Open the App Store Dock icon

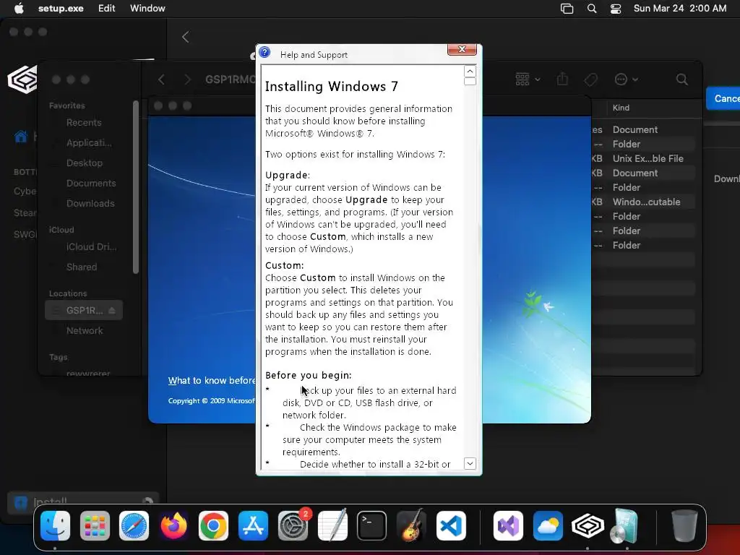click(x=253, y=526)
